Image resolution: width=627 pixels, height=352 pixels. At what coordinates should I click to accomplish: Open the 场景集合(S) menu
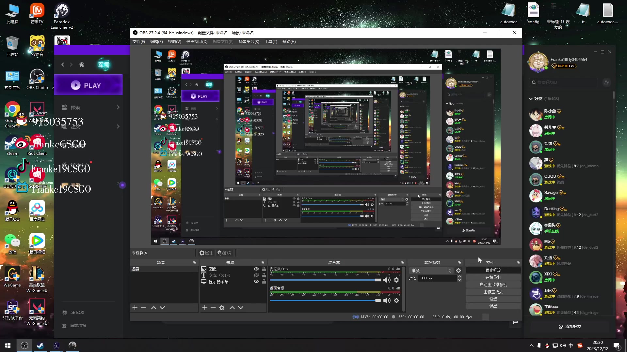[249, 42]
